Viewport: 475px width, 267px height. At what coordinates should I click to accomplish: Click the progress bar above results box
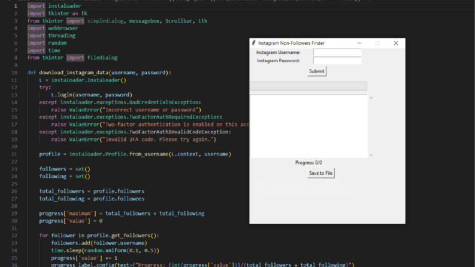(x=308, y=86)
